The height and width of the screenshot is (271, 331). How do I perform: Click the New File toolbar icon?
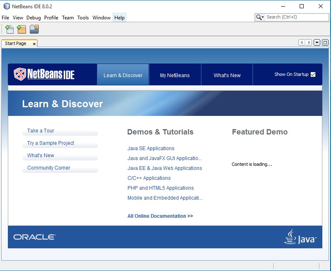9,29
